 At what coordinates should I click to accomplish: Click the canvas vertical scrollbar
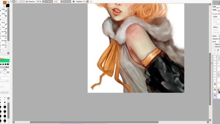[210, 79]
